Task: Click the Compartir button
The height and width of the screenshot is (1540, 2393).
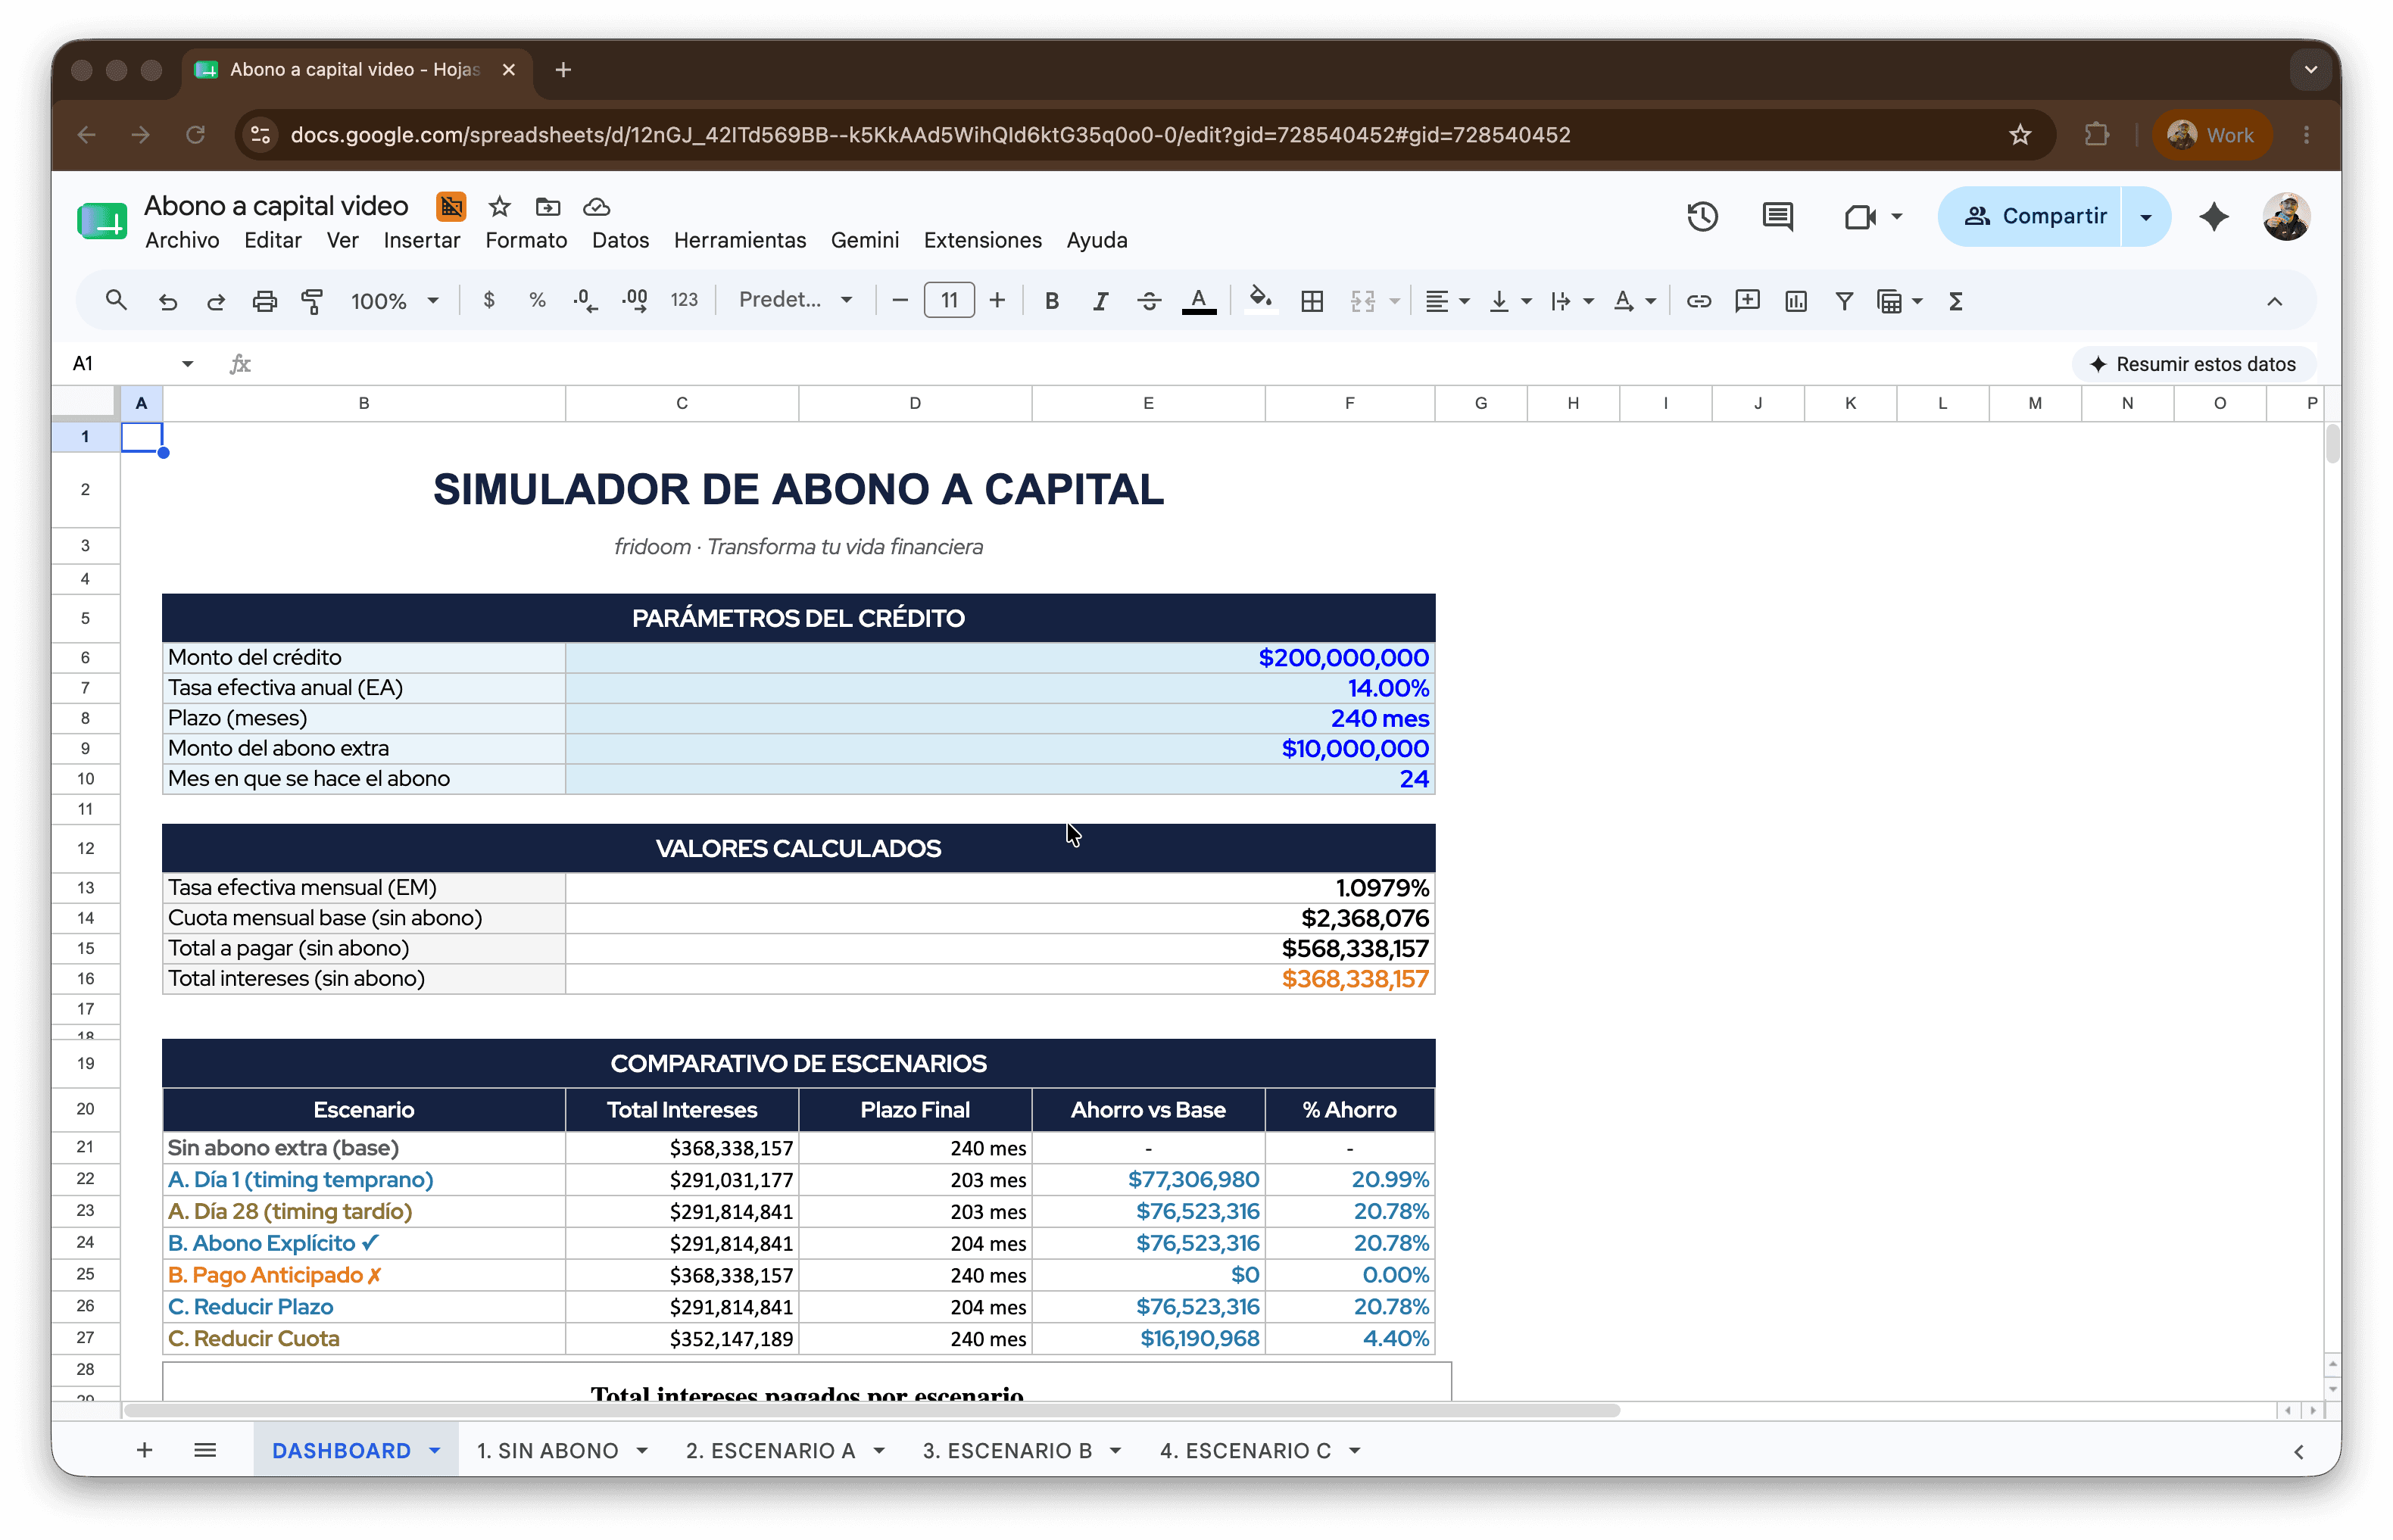Action: click(2032, 216)
